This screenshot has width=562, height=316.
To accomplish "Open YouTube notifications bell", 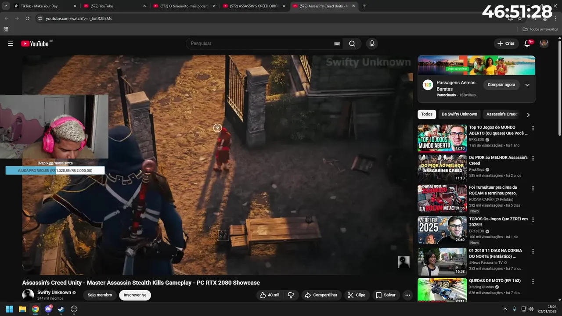I will tap(527, 43).
